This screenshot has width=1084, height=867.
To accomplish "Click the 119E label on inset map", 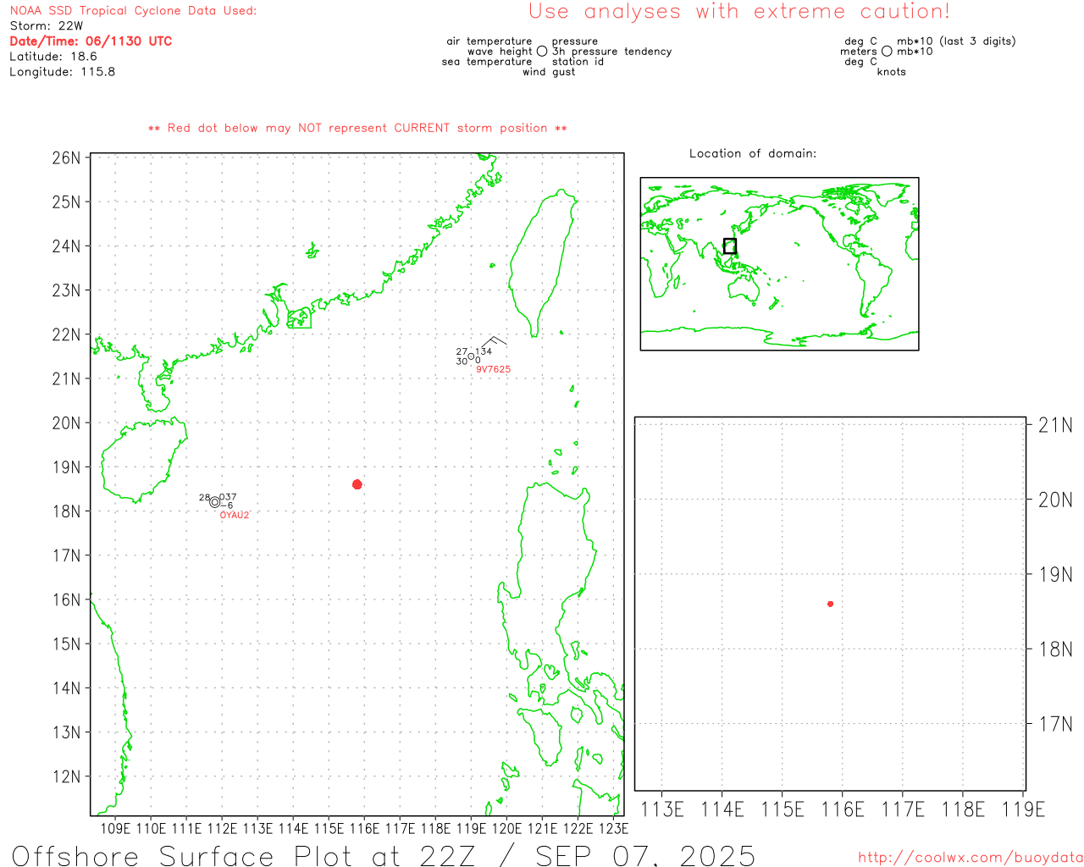I will (1024, 809).
